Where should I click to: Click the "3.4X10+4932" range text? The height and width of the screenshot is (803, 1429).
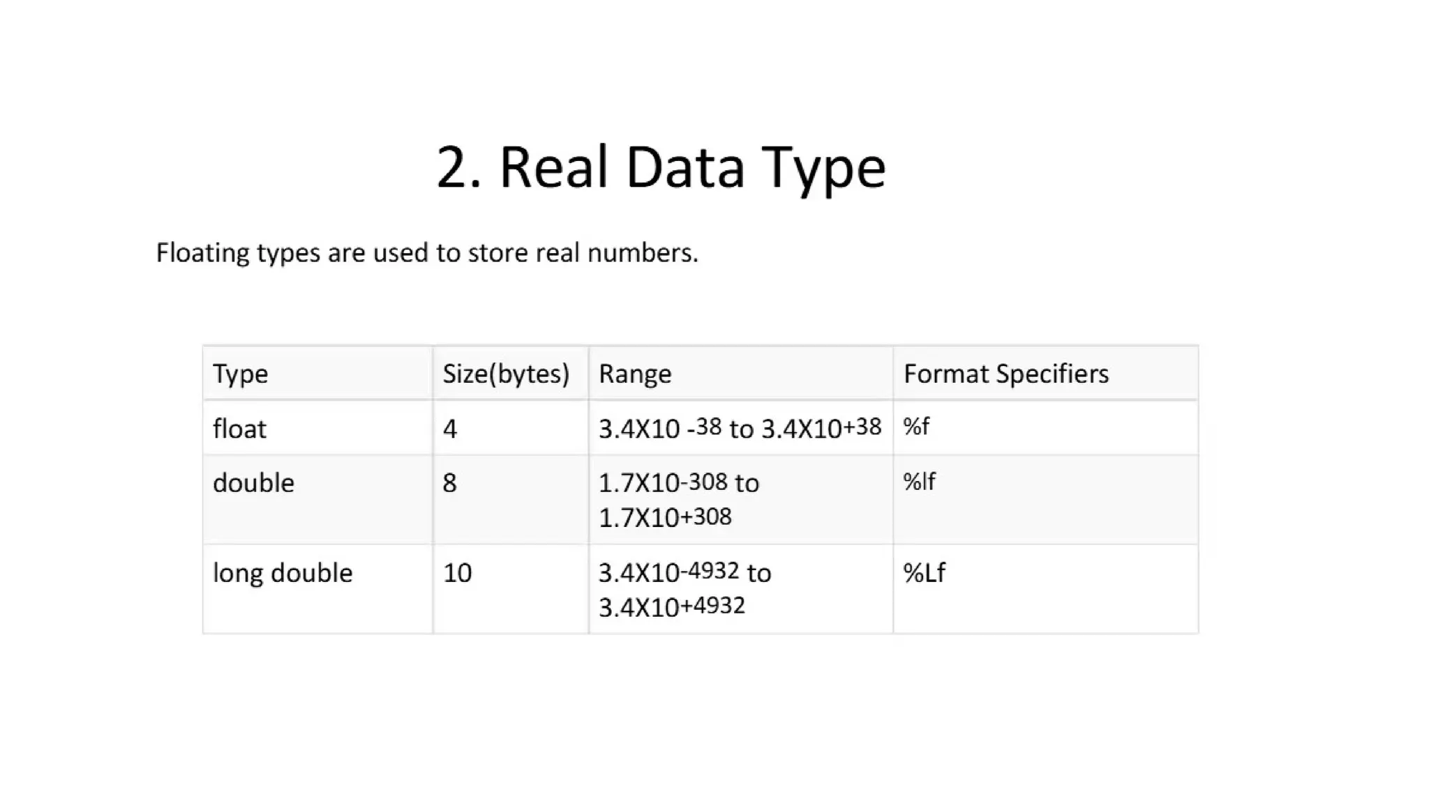click(x=671, y=606)
